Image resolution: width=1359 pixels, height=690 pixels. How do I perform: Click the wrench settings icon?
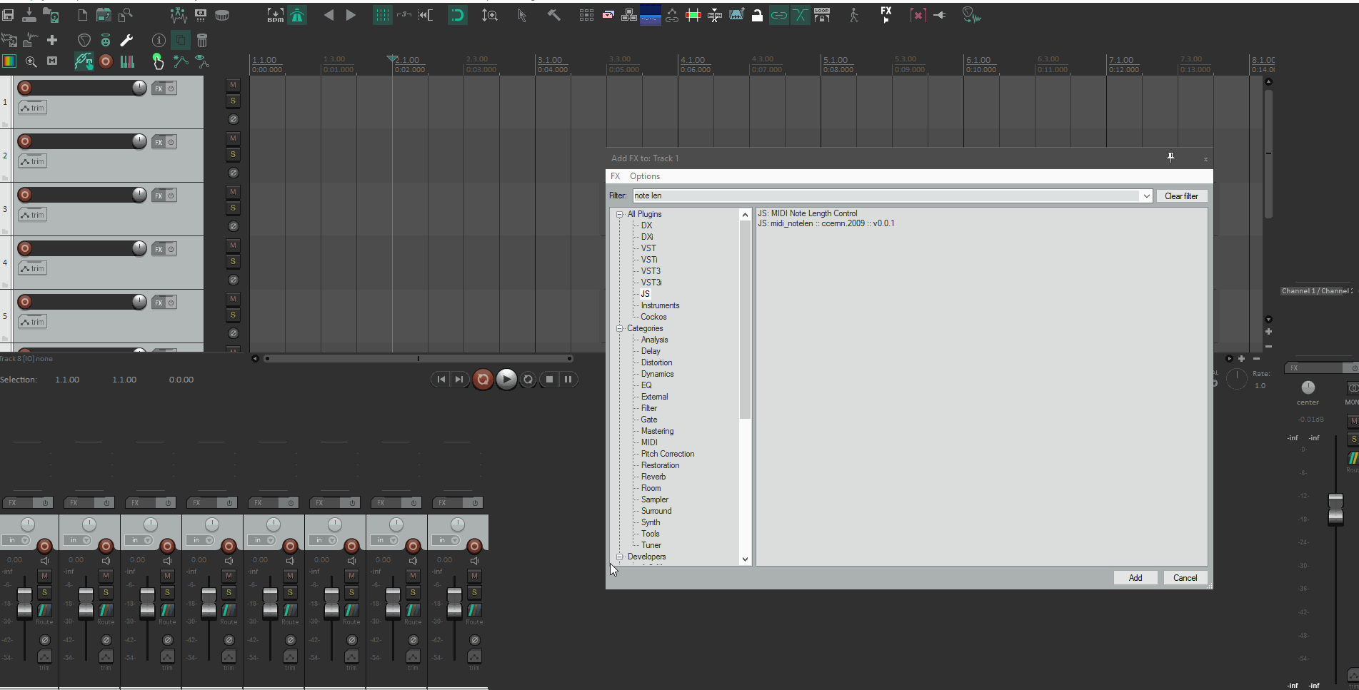(x=126, y=41)
